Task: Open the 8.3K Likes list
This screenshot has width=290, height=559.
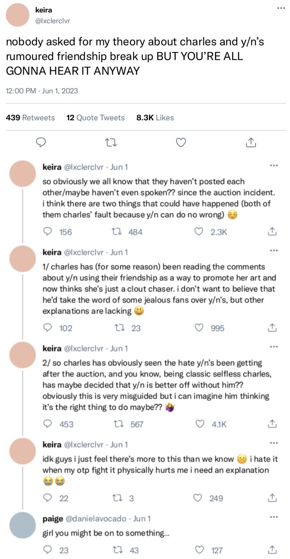Action: coord(155,118)
